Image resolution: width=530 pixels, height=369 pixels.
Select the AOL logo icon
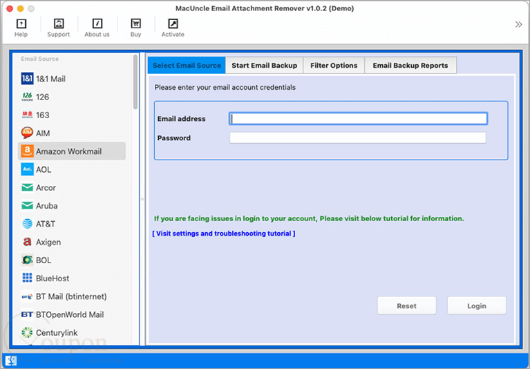click(x=27, y=169)
